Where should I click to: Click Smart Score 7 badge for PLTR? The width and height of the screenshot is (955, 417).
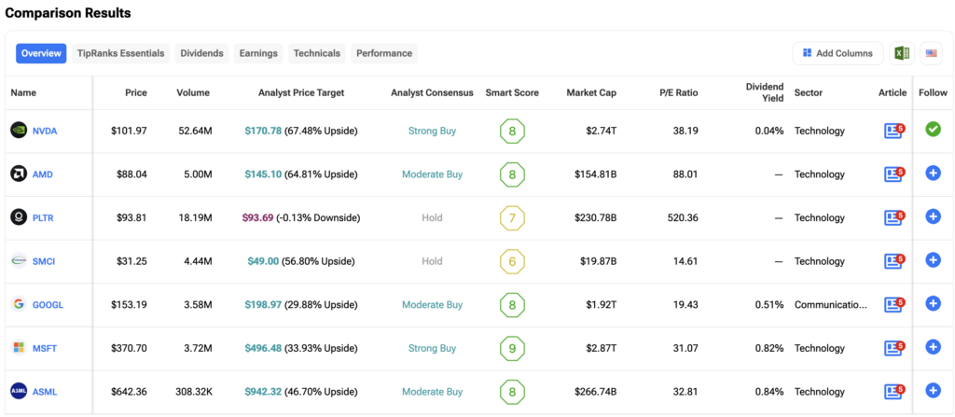(x=512, y=217)
